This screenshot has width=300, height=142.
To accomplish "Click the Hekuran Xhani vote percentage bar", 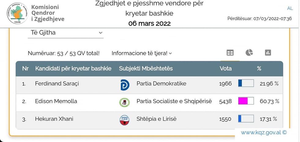I will [246, 119].
